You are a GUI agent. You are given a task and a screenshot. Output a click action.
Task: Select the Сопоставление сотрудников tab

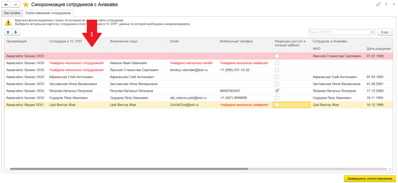(x=48, y=13)
